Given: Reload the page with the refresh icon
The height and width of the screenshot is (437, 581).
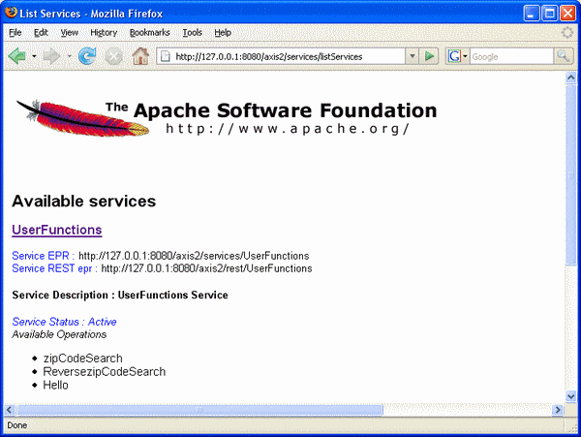Looking at the screenshot, I should pyautogui.click(x=88, y=56).
